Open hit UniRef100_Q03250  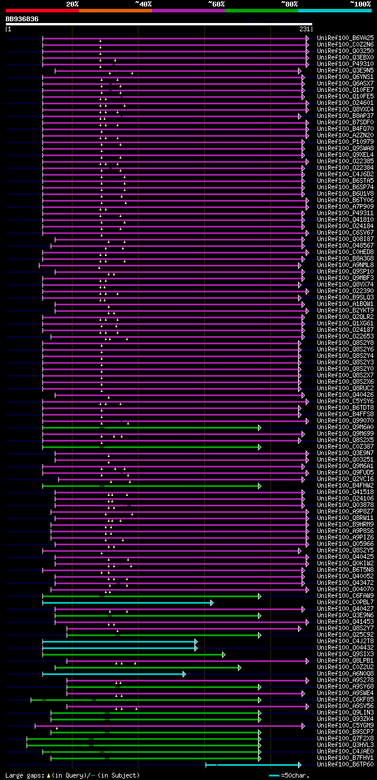[x=345, y=51]
